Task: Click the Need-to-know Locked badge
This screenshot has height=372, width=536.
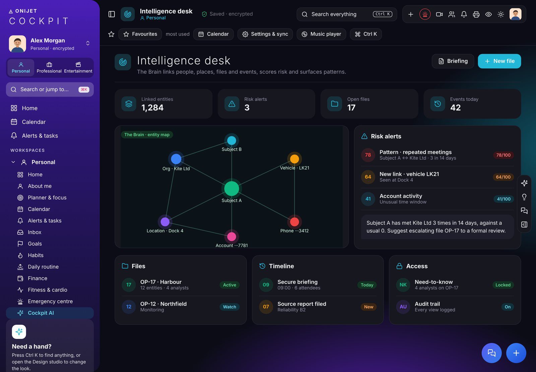Action: click(x=503, y=285)
